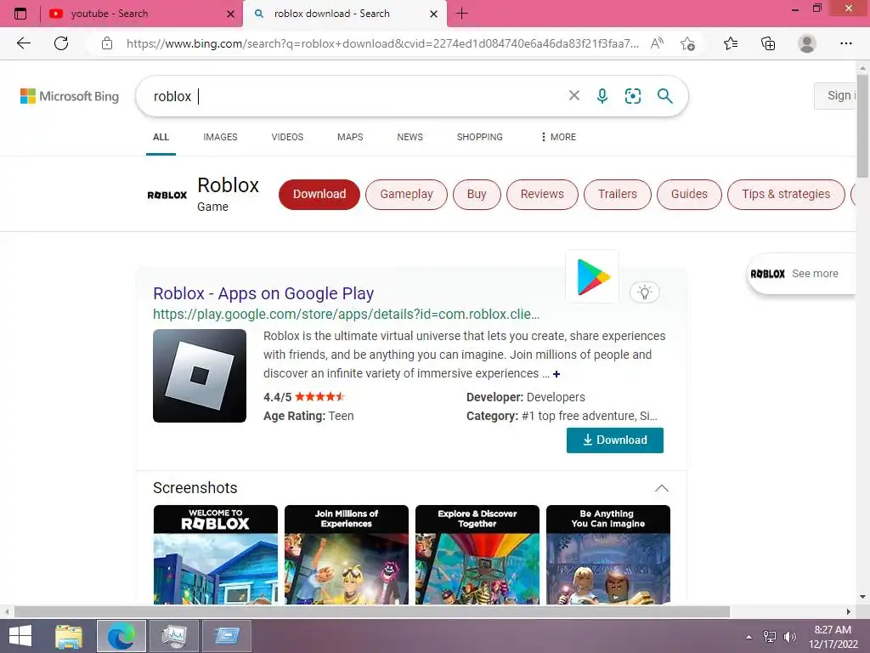This screenshot has height=653, width=870.
Task: Click the Microsoft Bing logo
Action: point(70,96)
